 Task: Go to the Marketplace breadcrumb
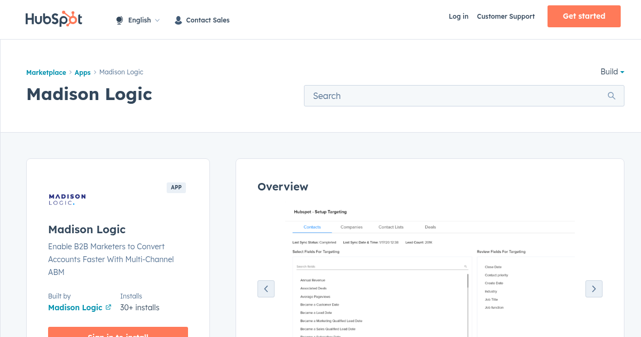[46, 72]
